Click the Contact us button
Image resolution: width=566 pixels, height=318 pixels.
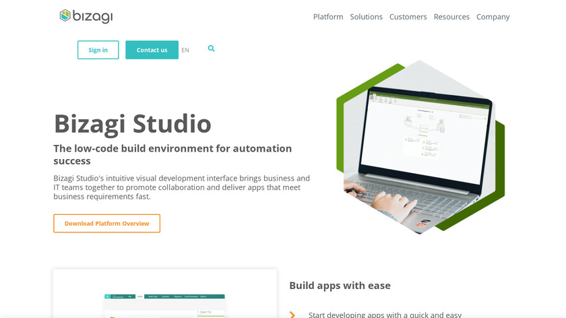[152, 50]
